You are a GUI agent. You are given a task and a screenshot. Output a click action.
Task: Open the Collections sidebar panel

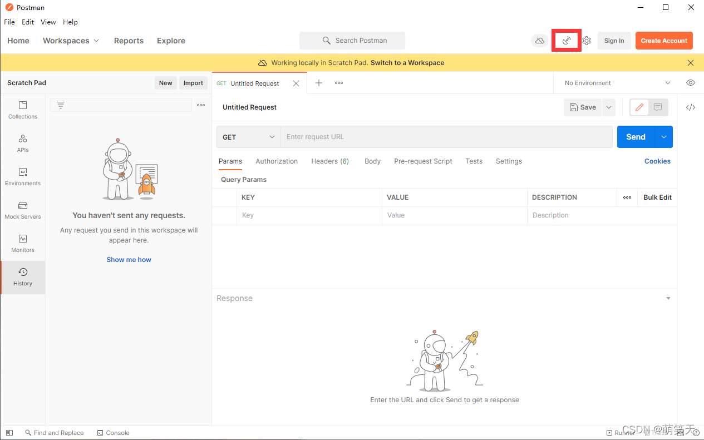coord(23,110)
